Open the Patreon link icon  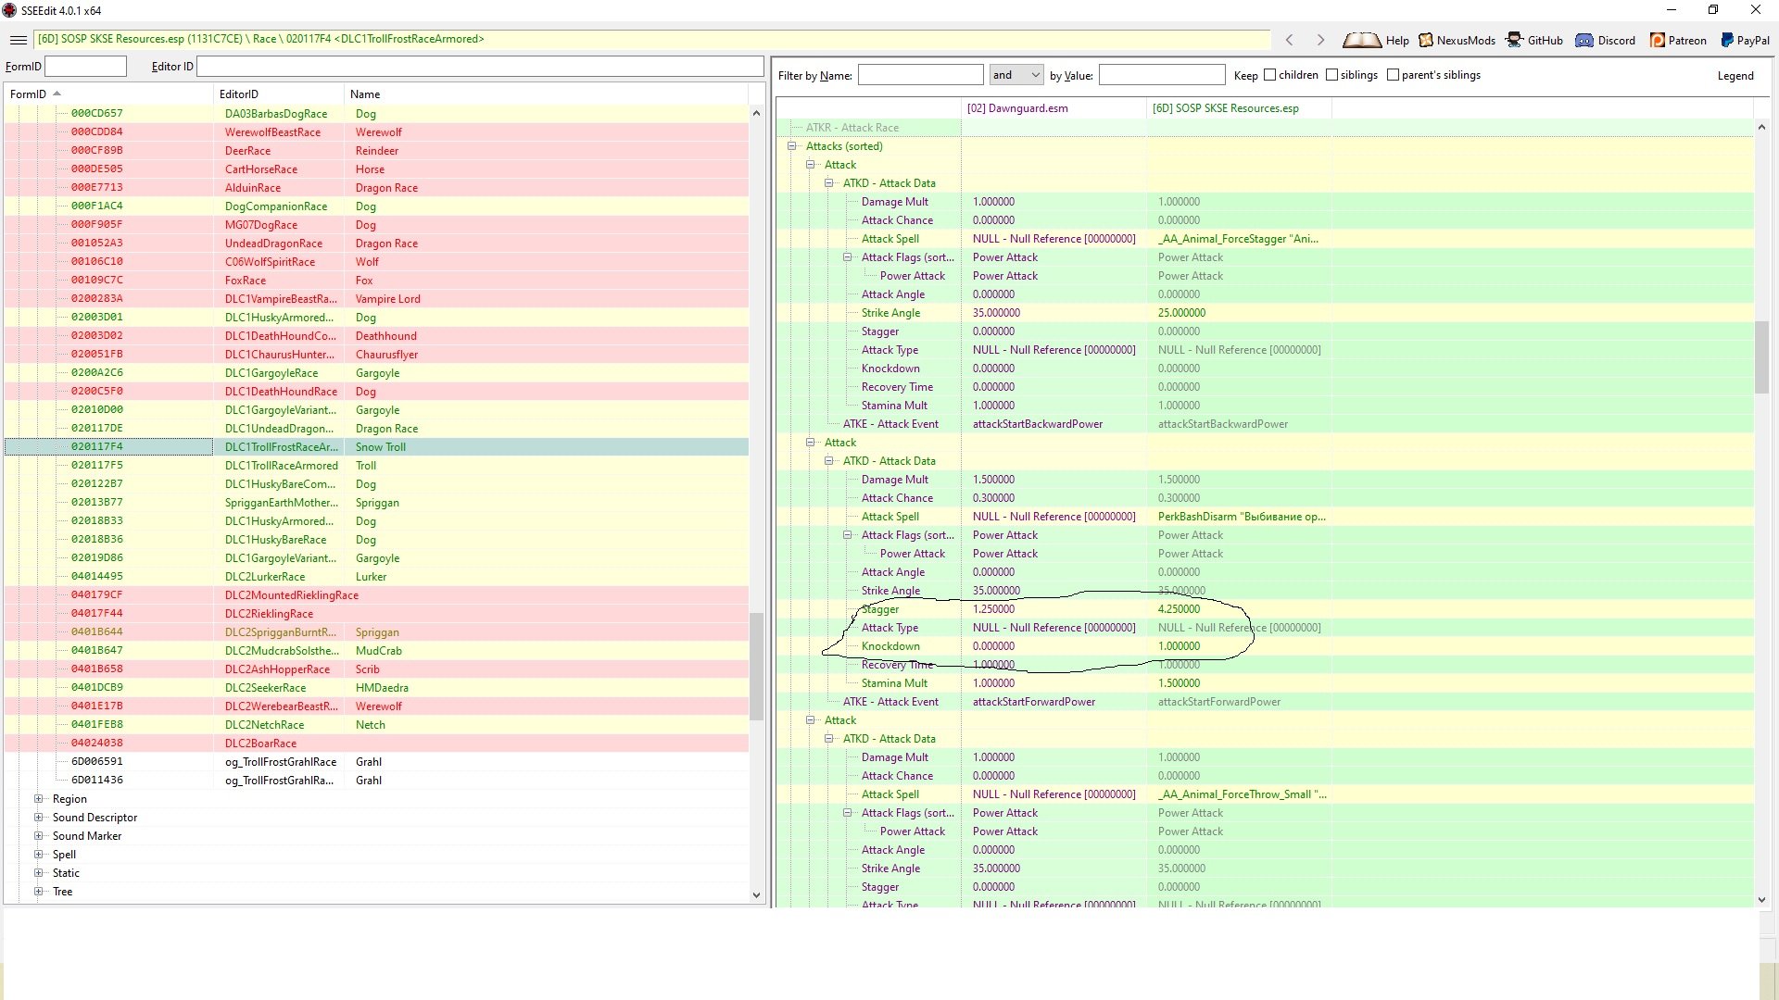(x=1657, y=40)
